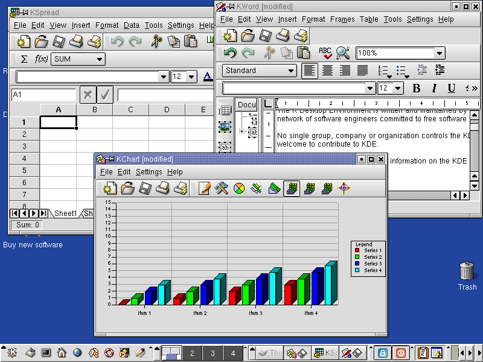
Task: Click table frame tool in KWord sidebar
Action: pos(225,110)
